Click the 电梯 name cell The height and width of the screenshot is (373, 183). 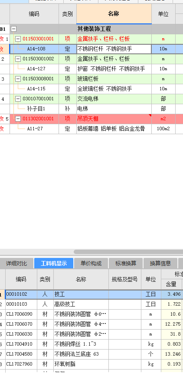114,109
